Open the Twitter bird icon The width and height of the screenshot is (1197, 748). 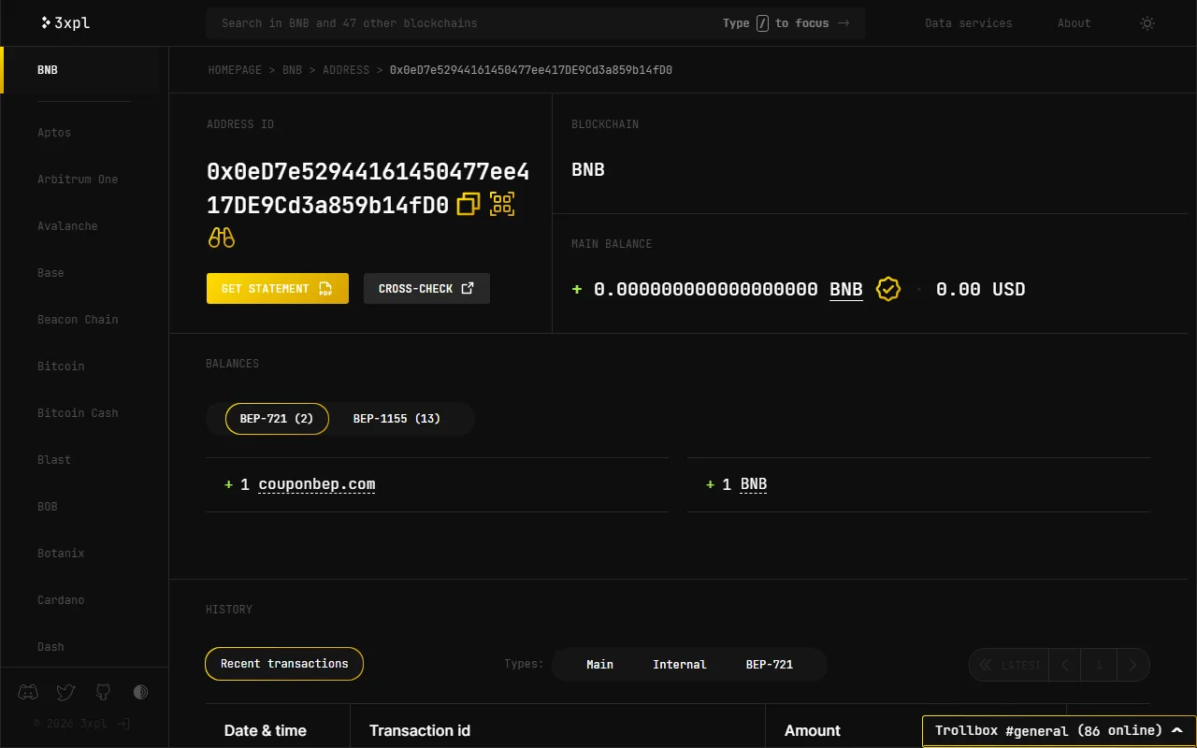[x=65, y=692]
